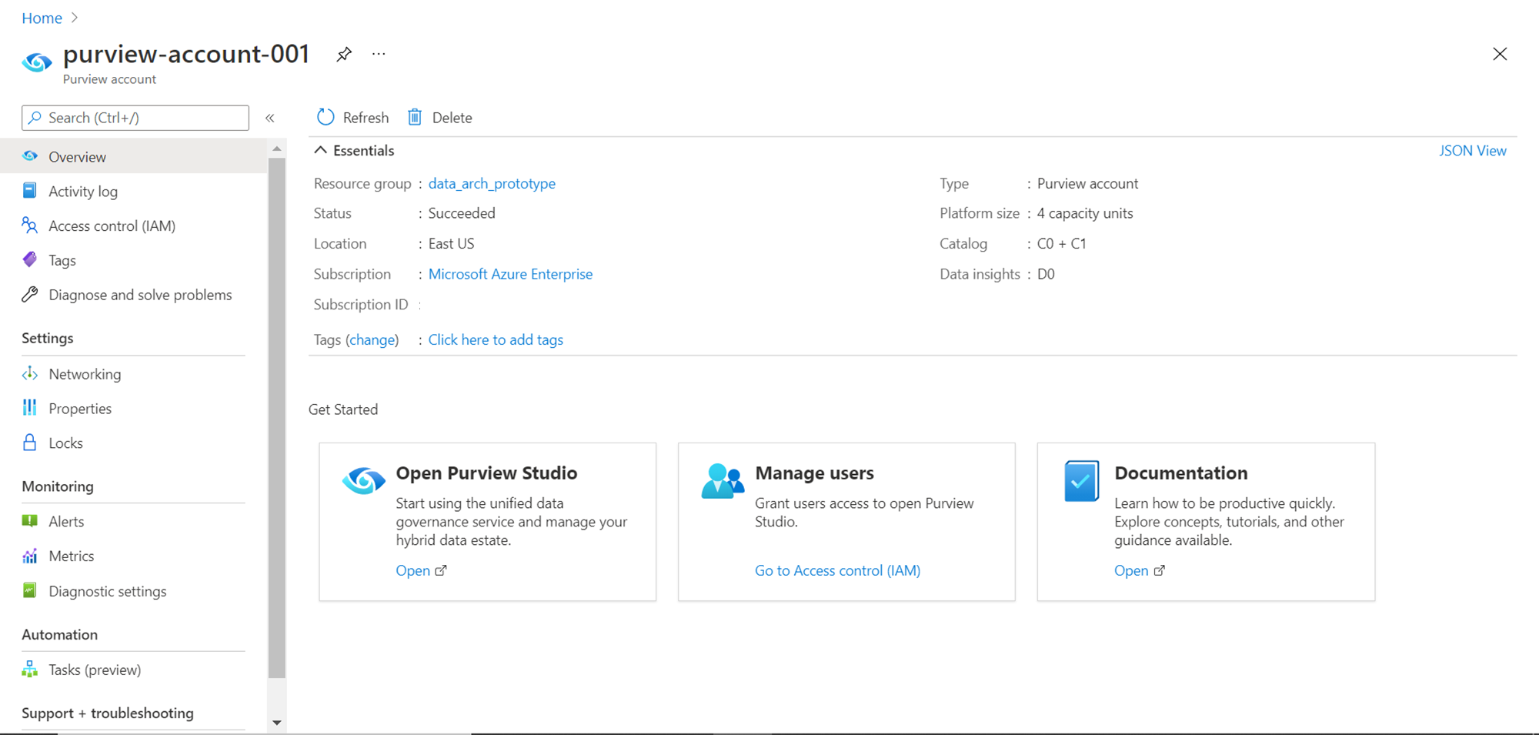Click the JSON View link

[x=1472, y=151]
